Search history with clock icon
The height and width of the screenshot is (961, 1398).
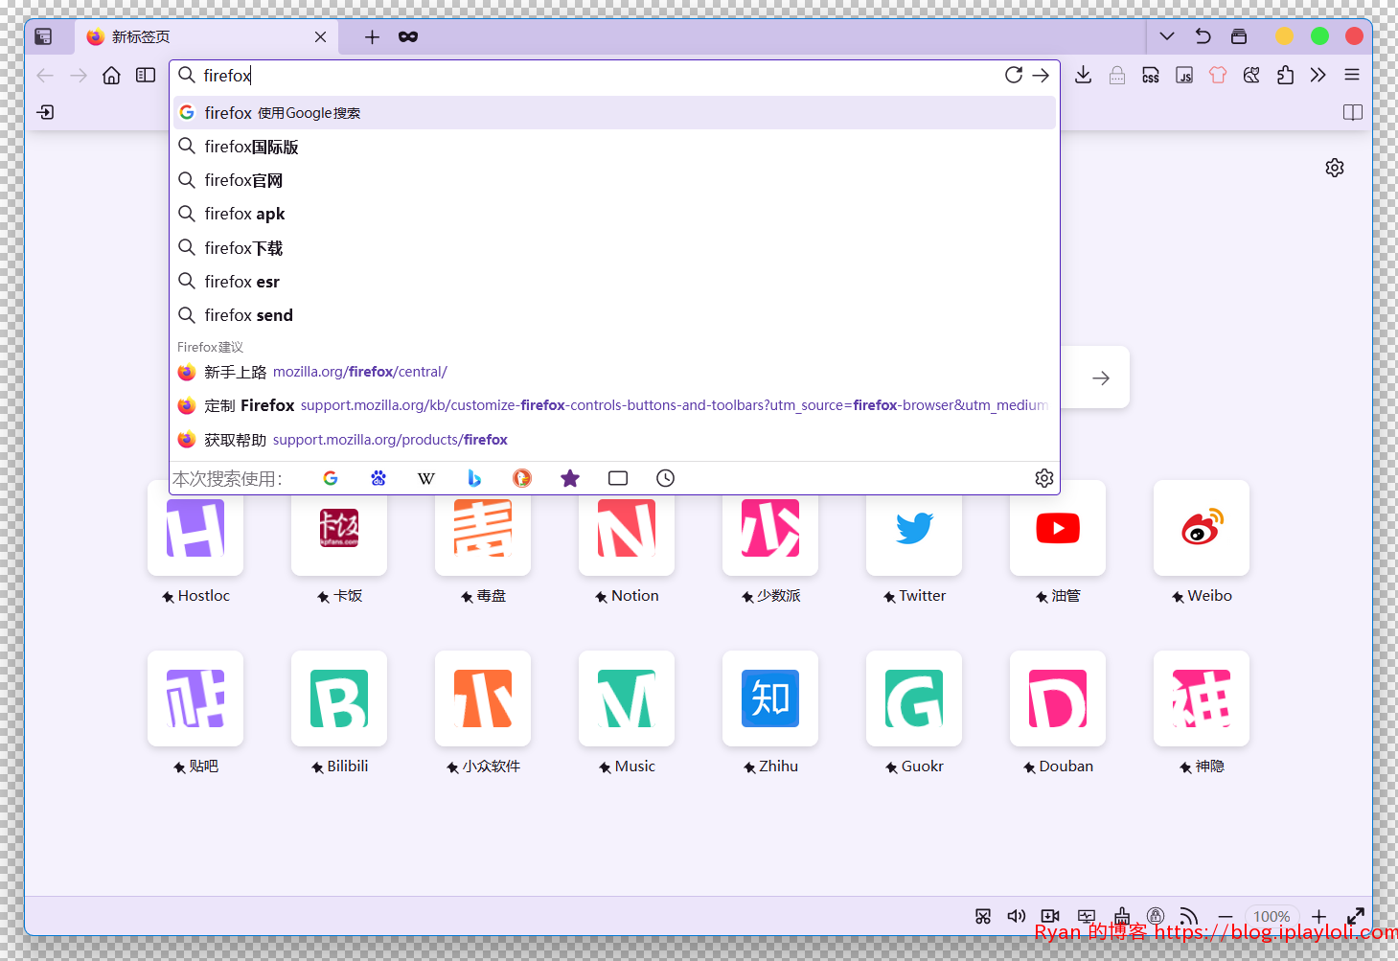pos(666,478)
